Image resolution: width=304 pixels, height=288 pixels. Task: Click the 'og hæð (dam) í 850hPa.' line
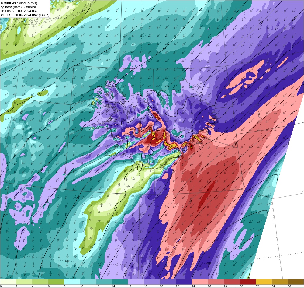click(x=19, y=7)
